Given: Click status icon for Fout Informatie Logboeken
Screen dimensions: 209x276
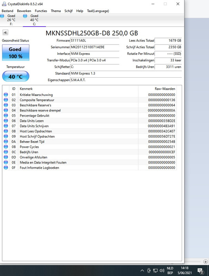Looking at the screenshot, I should pyautogui.click(x=6, y=168).
